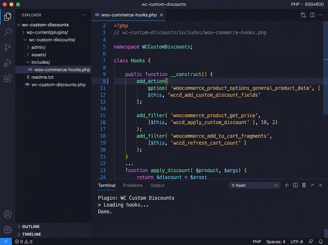Switch to the Problems tab
Viewport: 328px width, 245px height.
click(x=133, y=185)
